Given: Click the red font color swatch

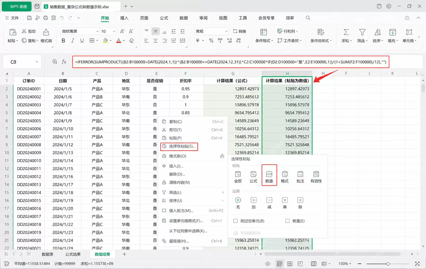Looking at the screenshot, I should click(x=119, y=40).
